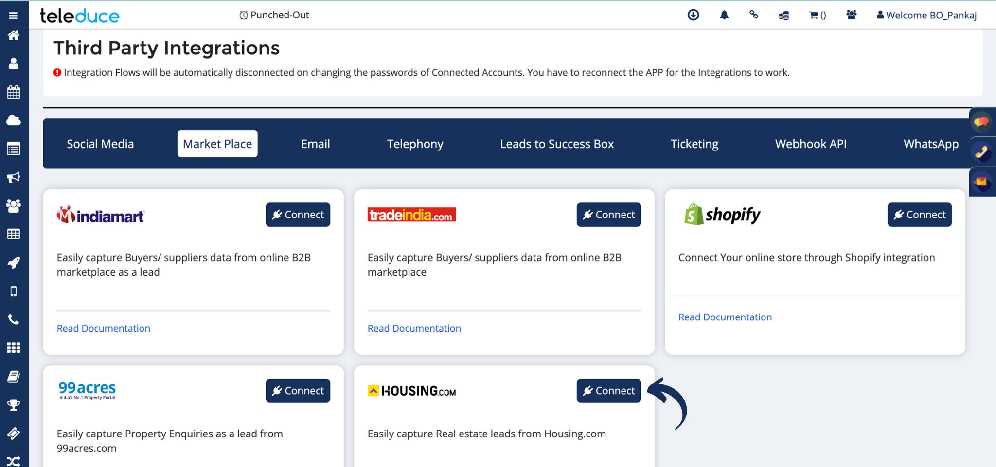996x467 pixels.
Task: Open the Welcome BO_Pankaj user menu
Action: (926, 15)
